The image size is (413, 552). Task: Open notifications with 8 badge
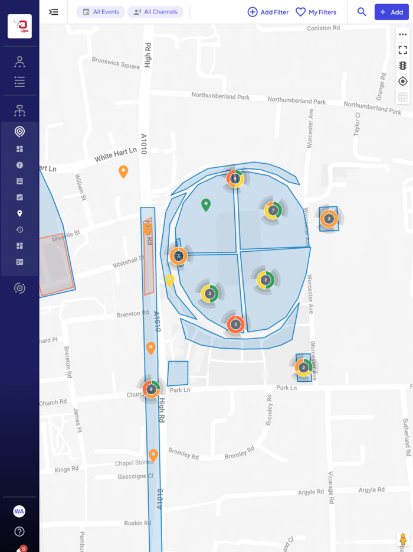tap(21, 549)
